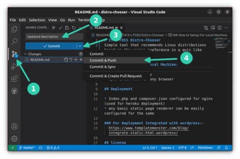This screenshot has height=159, width=240.
Task: Click the ## license heading line
Action: pyautogui.click(x=115, y=143)
